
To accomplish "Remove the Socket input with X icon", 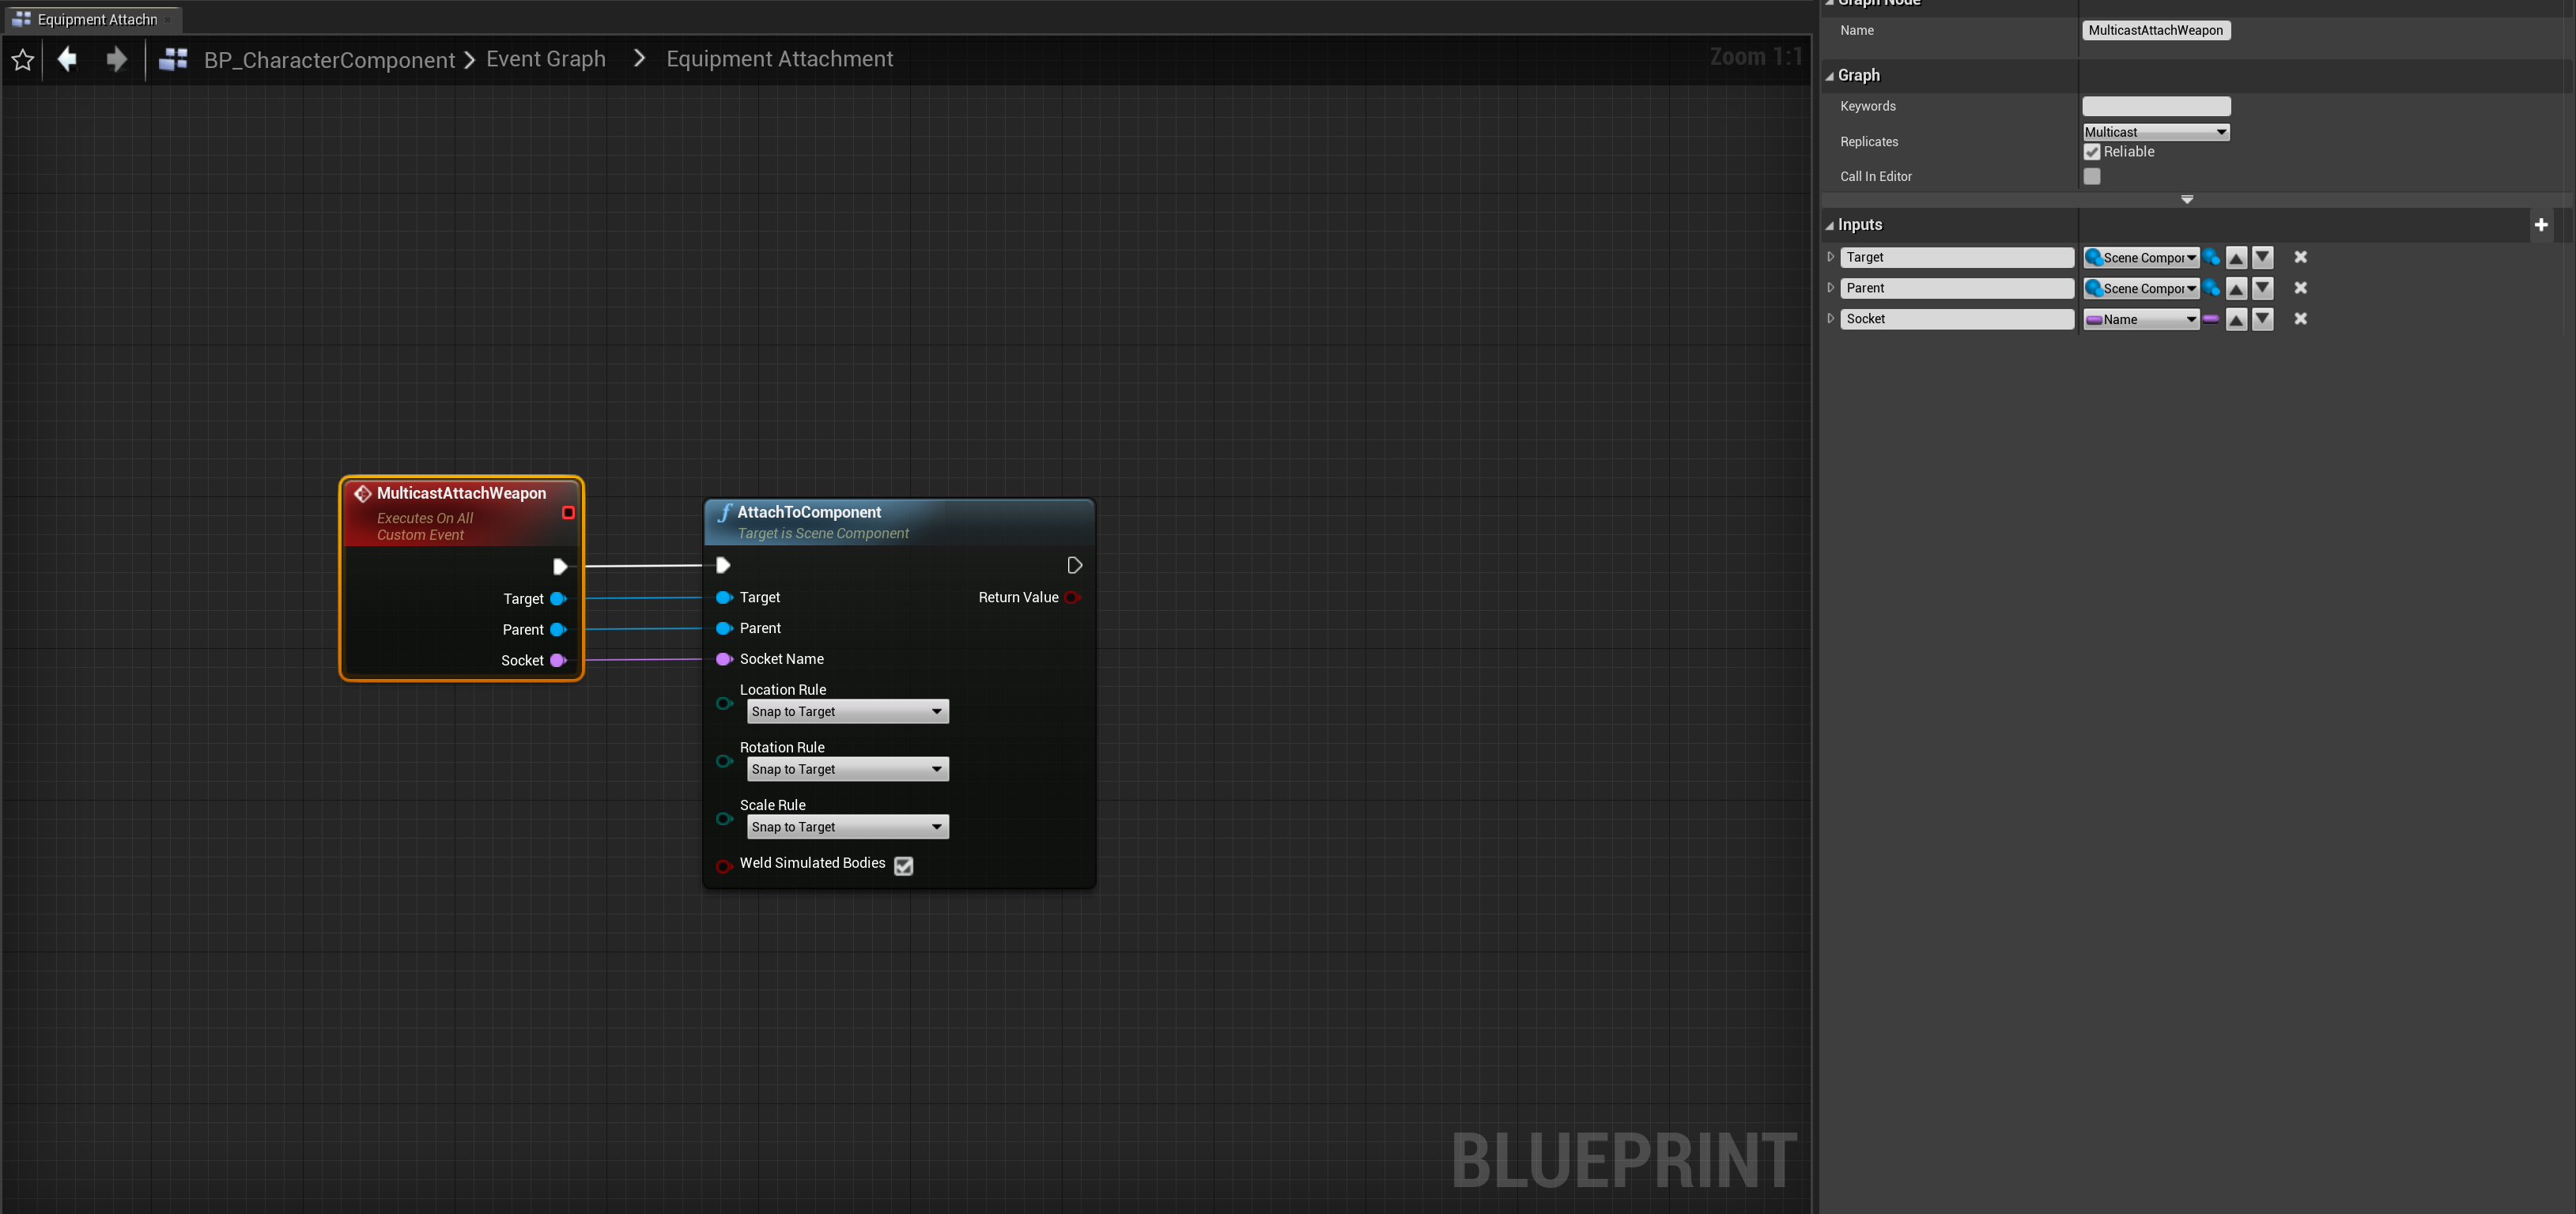I will (2300, 319).
